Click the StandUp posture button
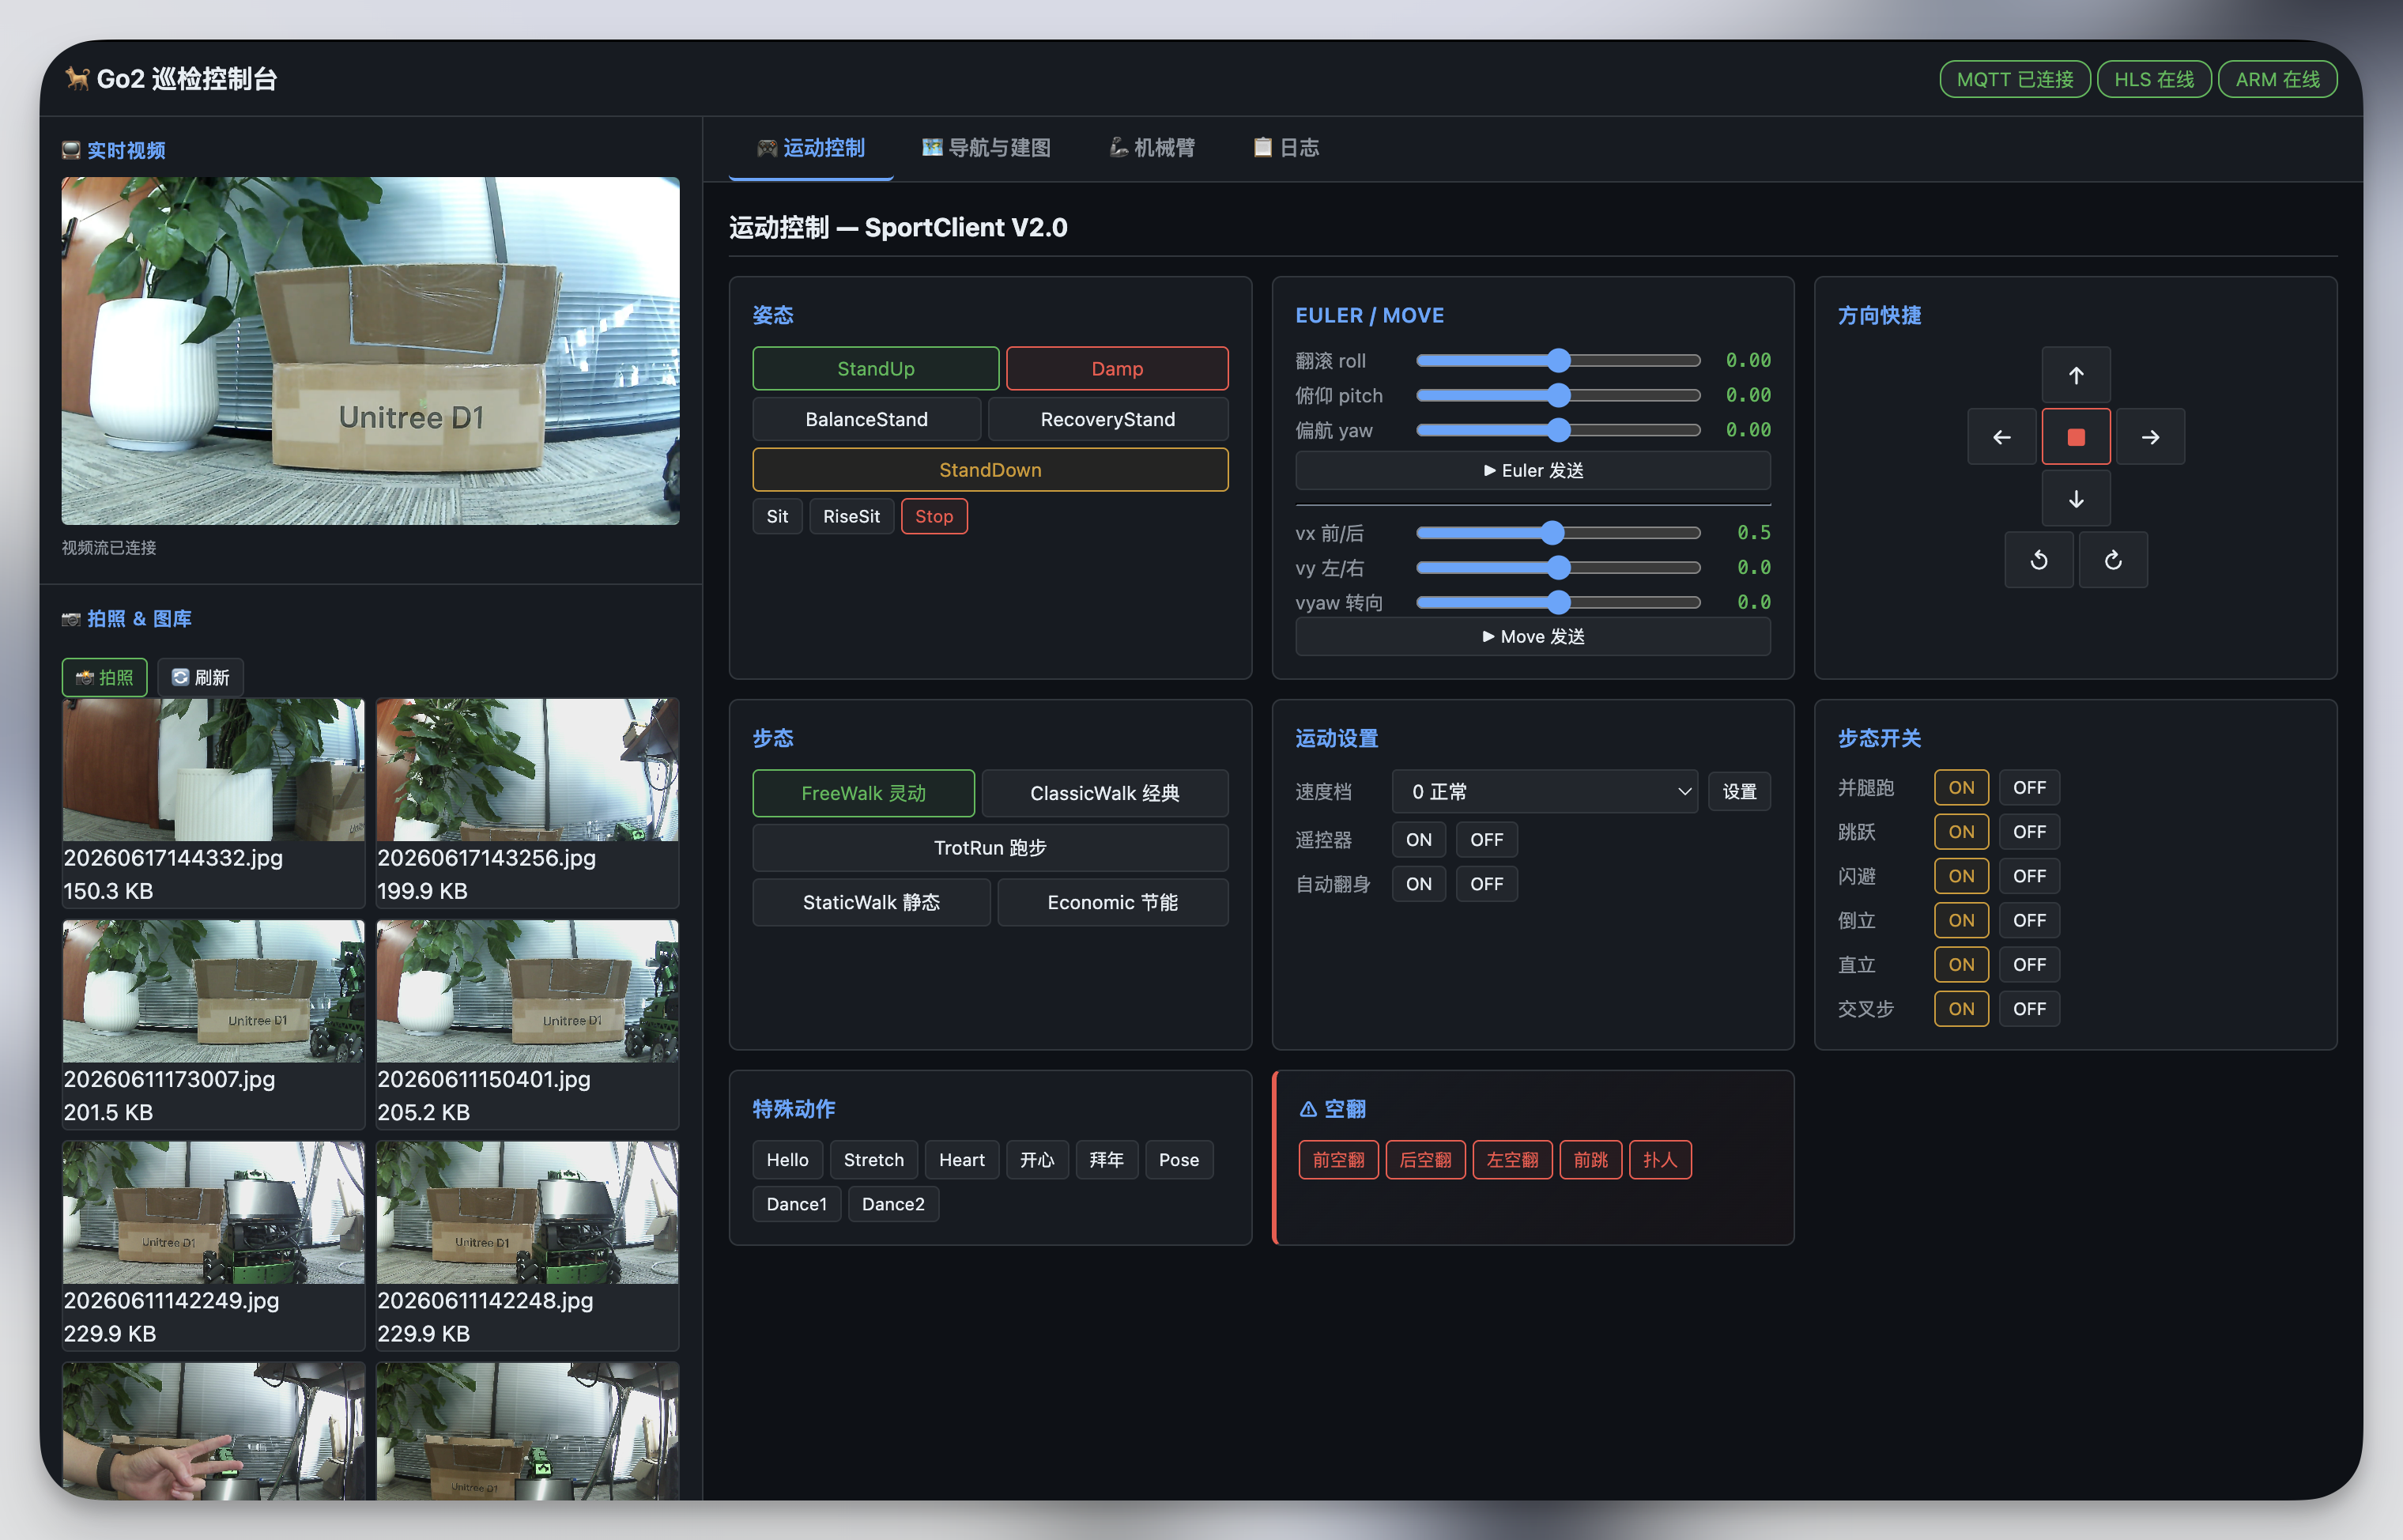This screenshot has height=1540, width=2403. click(876, 369)
